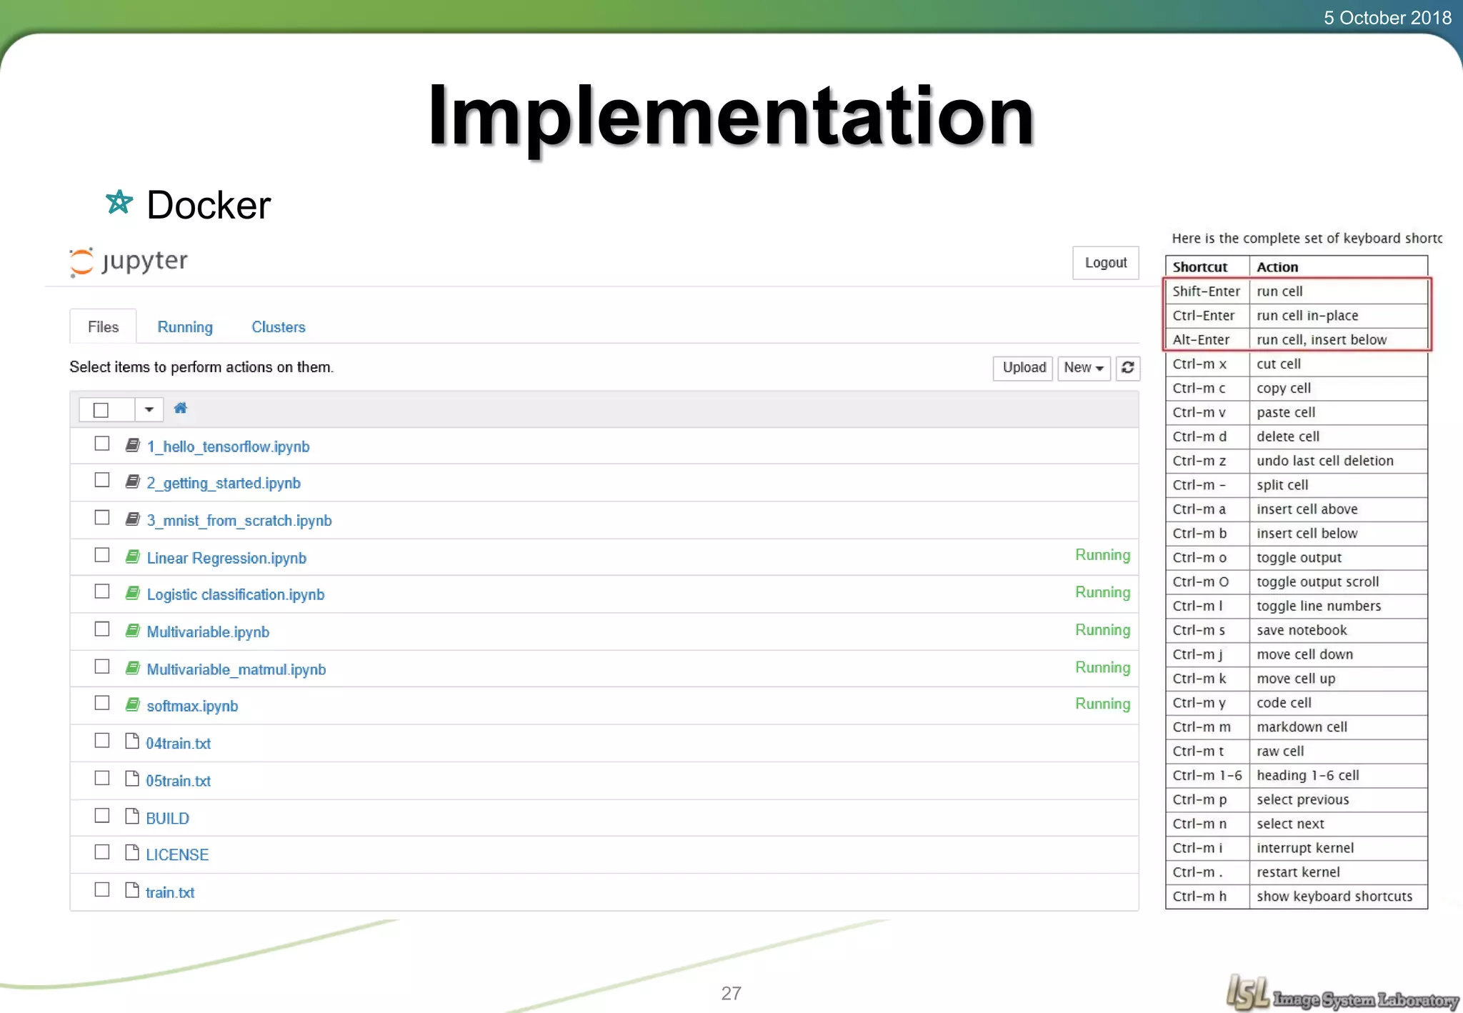The width and height of the screenshot is (1463, 1013).
Task: Open Multivariable.ipynb notebook
Action: [208, 632]
